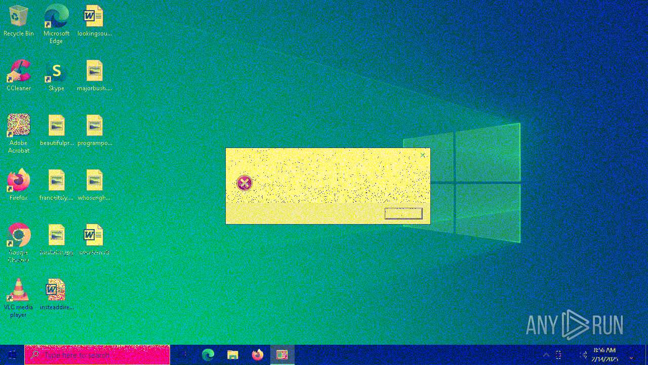The image size is (648, 365).
Task: Close the error dialog with X
Action: (423, 155)
